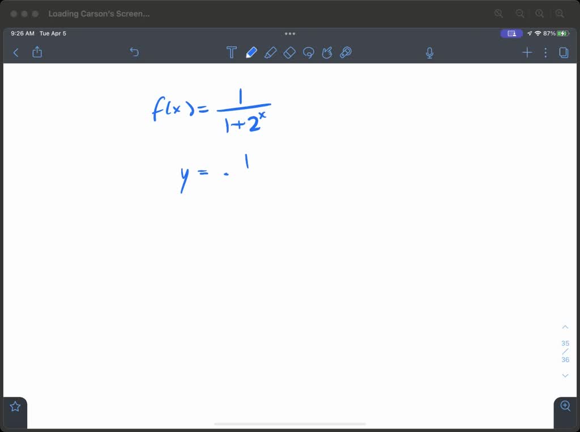Open zoom-out control in screen viewer toolbar
Image resolution: width=580 pixels, height=432 pixels.
coord(519,13)
